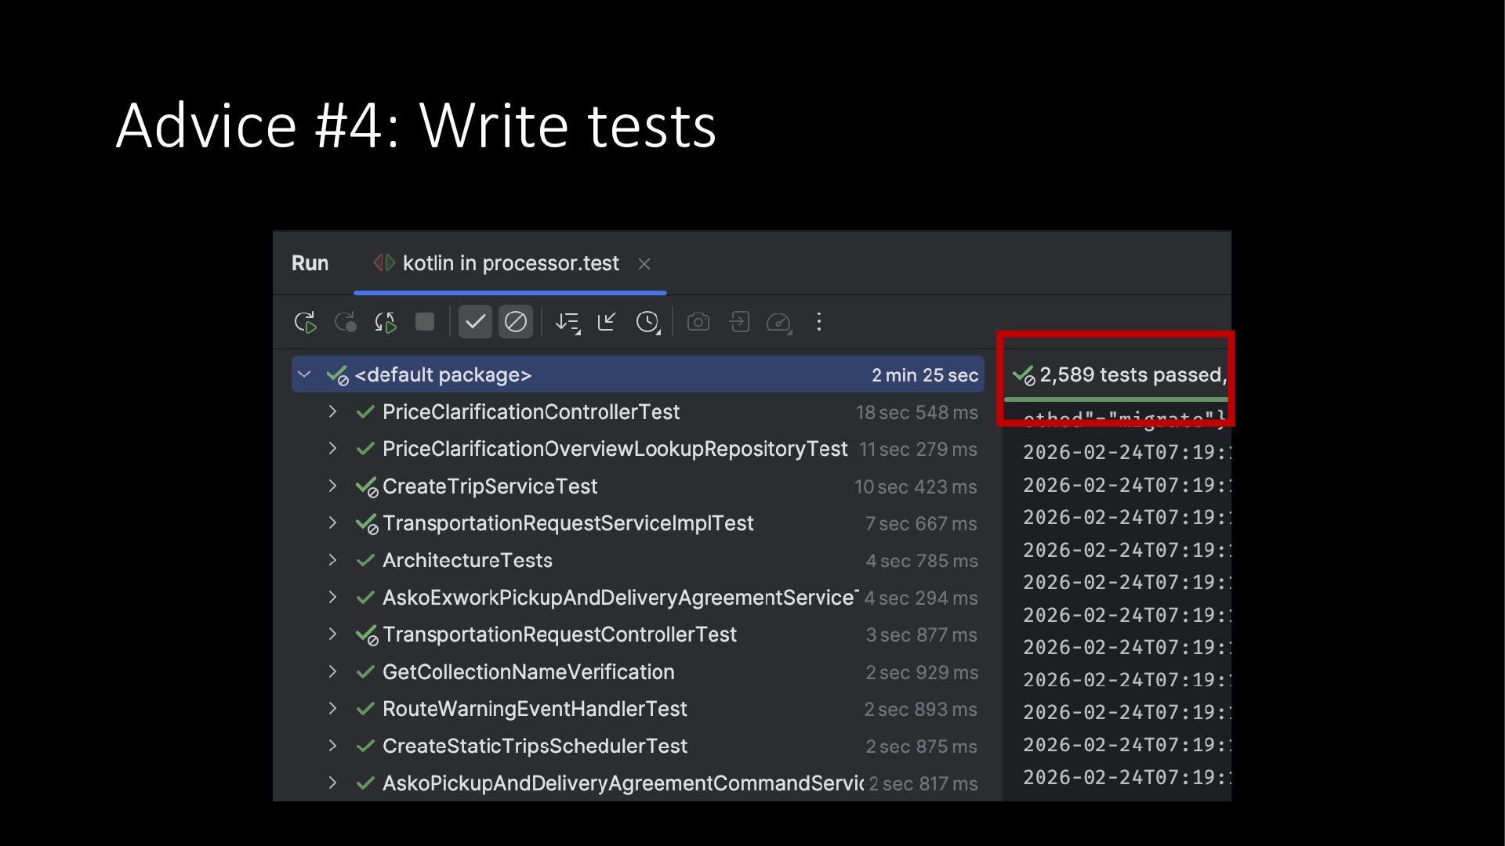Collapse the default package node

tap(305, 374)
